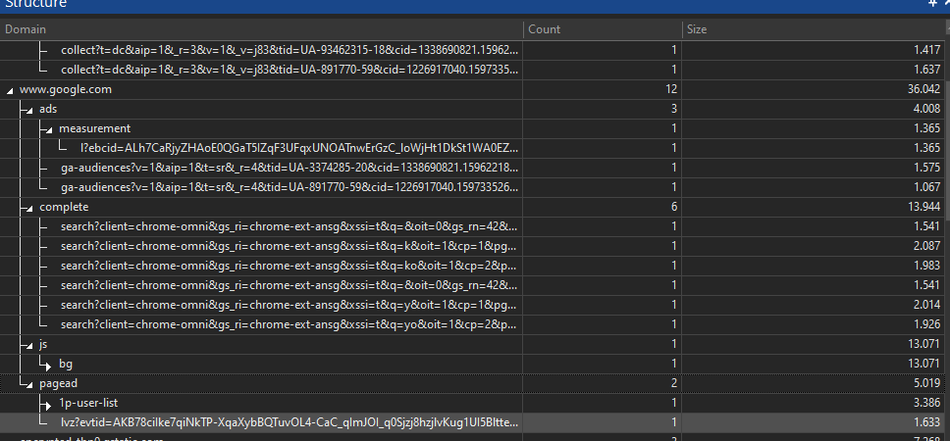Collapse the measurement folder arrow

click(47, 128)
